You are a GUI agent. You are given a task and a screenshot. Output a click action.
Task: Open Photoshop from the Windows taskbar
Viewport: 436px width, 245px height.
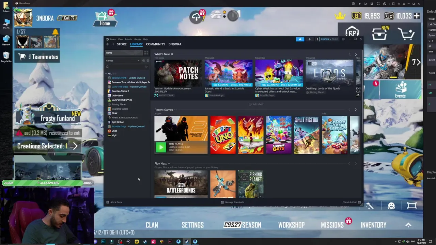103,242
